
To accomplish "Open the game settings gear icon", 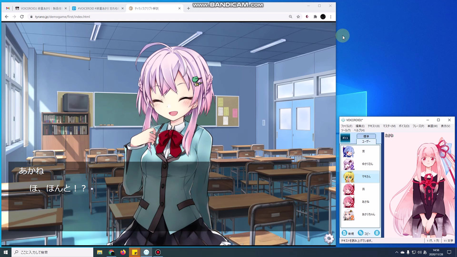I will [x=329, y=238].
